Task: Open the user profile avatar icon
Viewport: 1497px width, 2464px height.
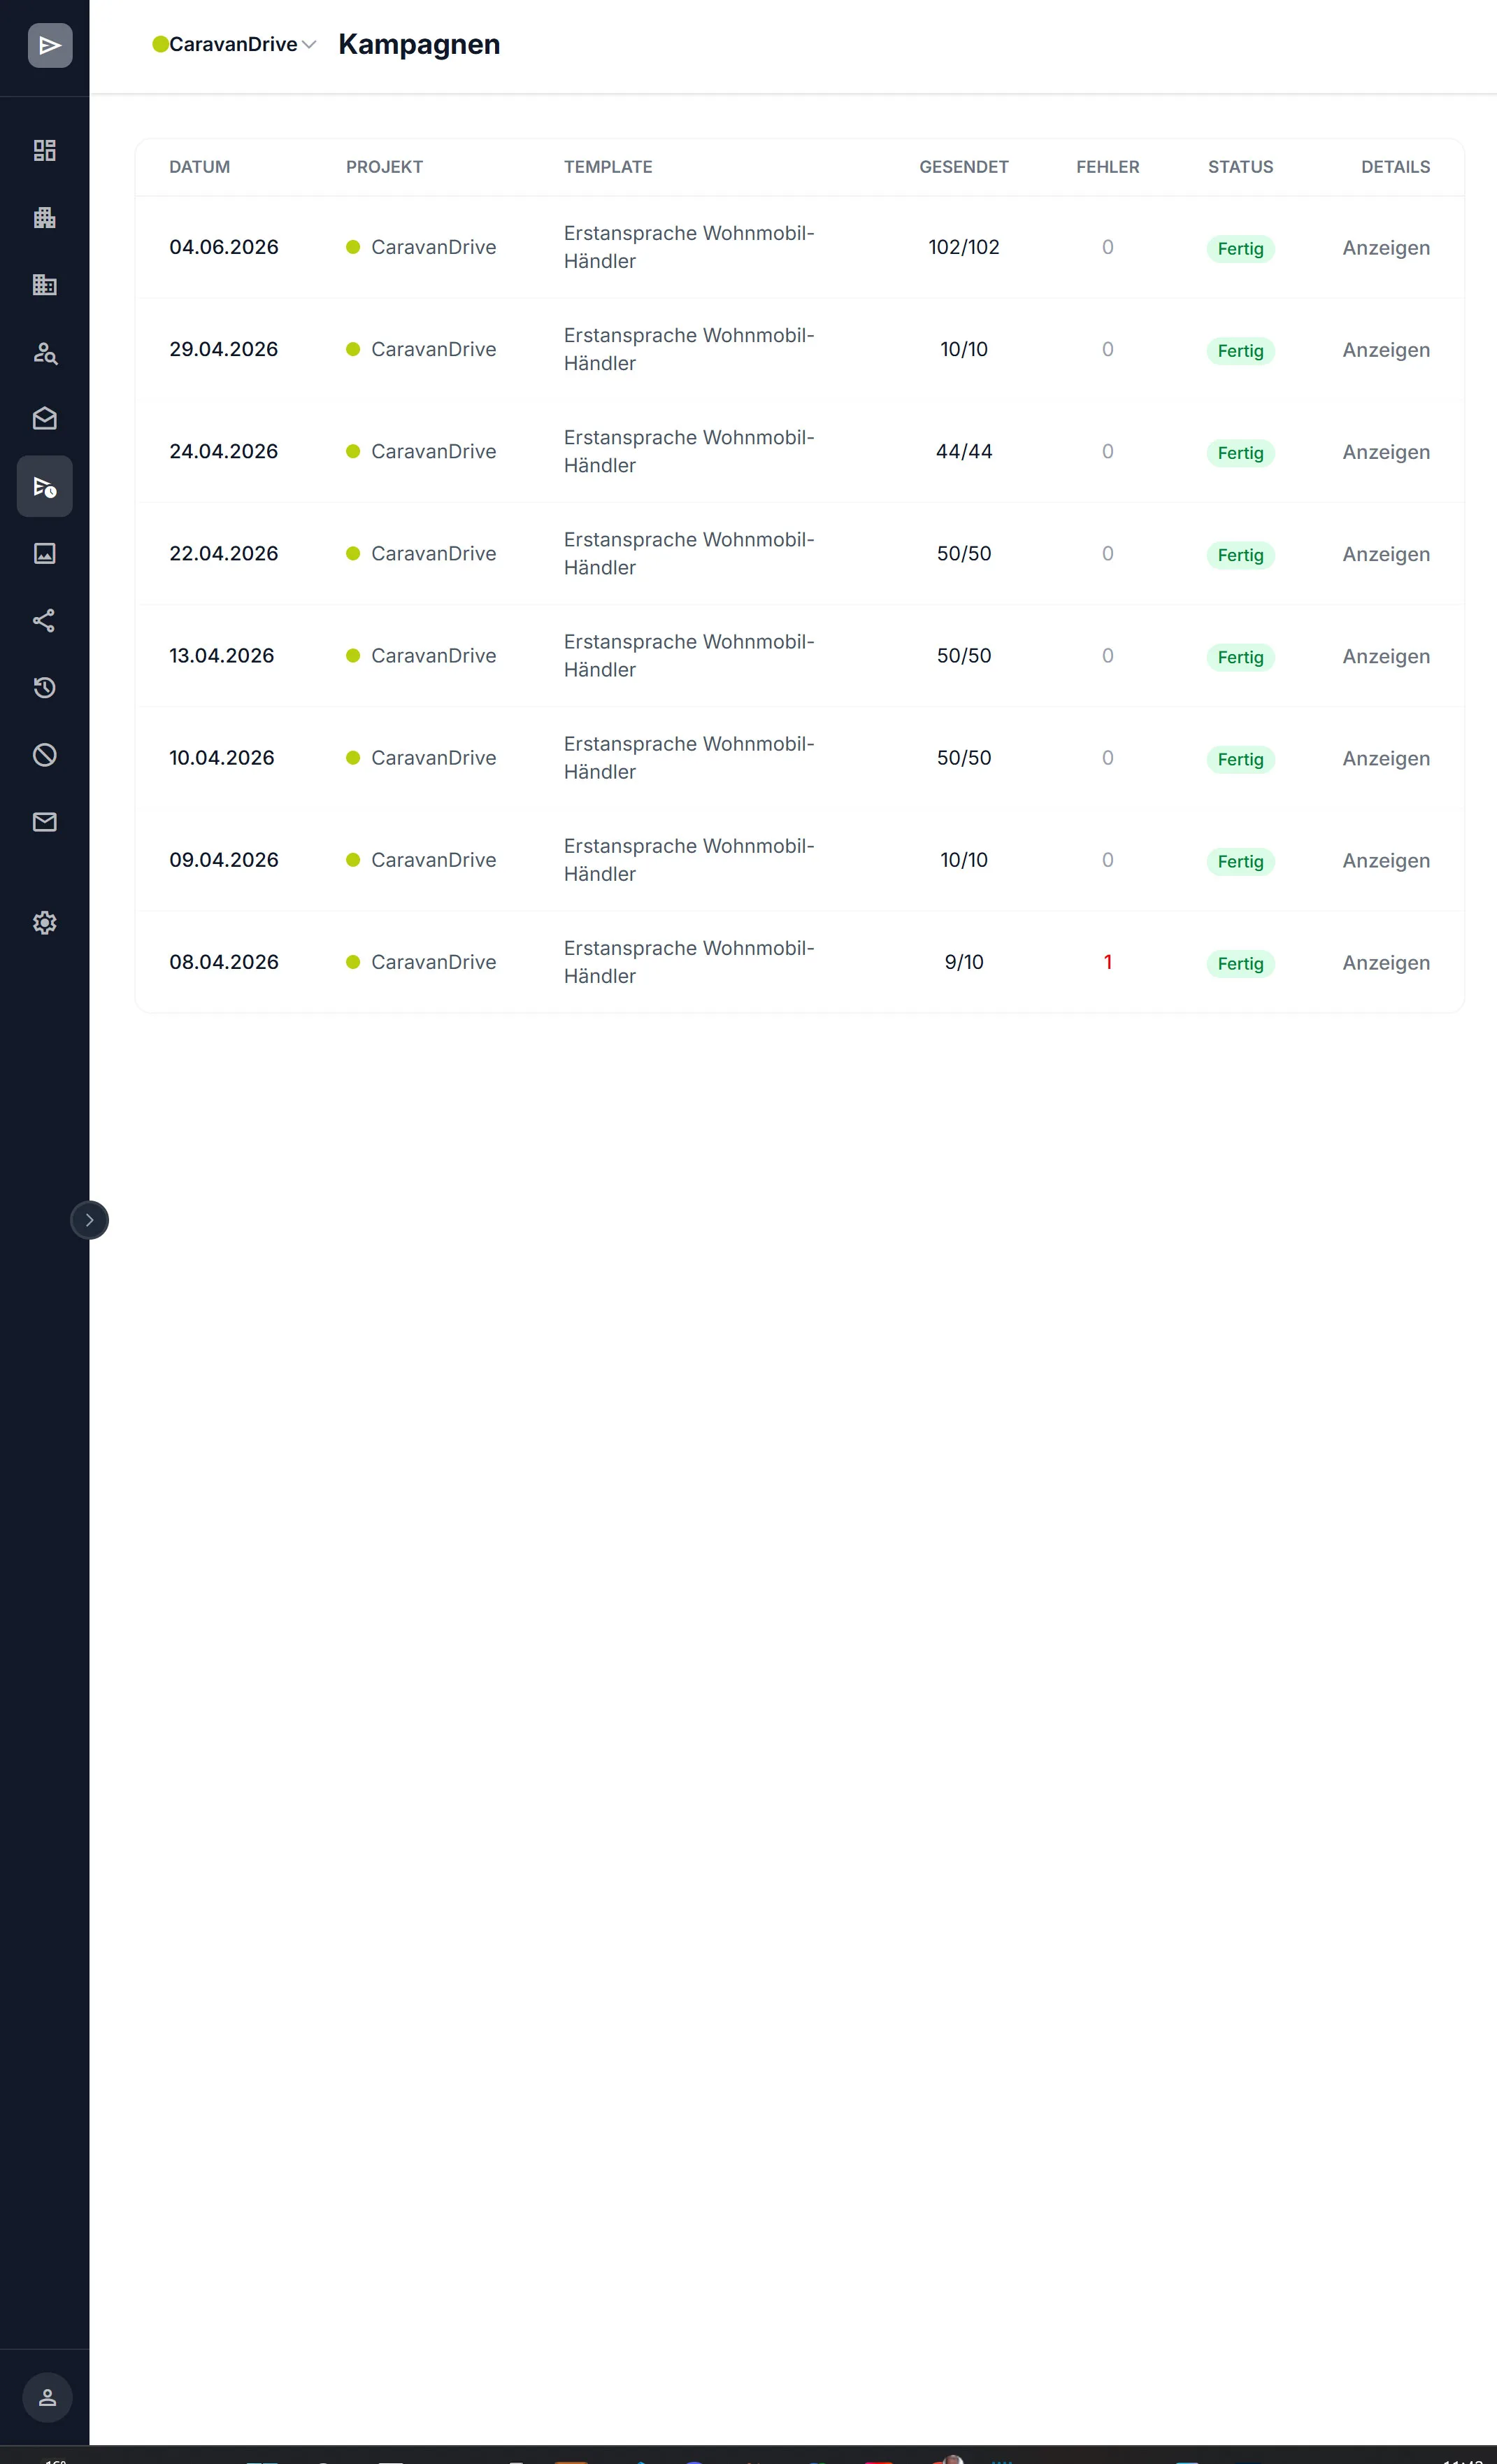Action: [x=47, y=2398]
